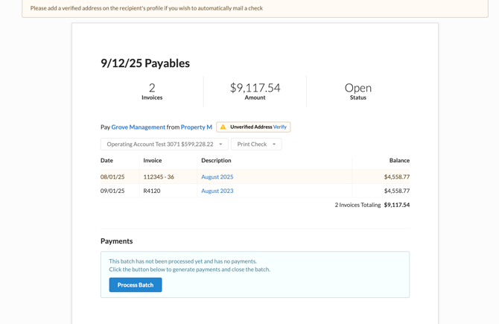Click the $9,117.54 Amount summary
499x324 pixels.
coord(255,91)
